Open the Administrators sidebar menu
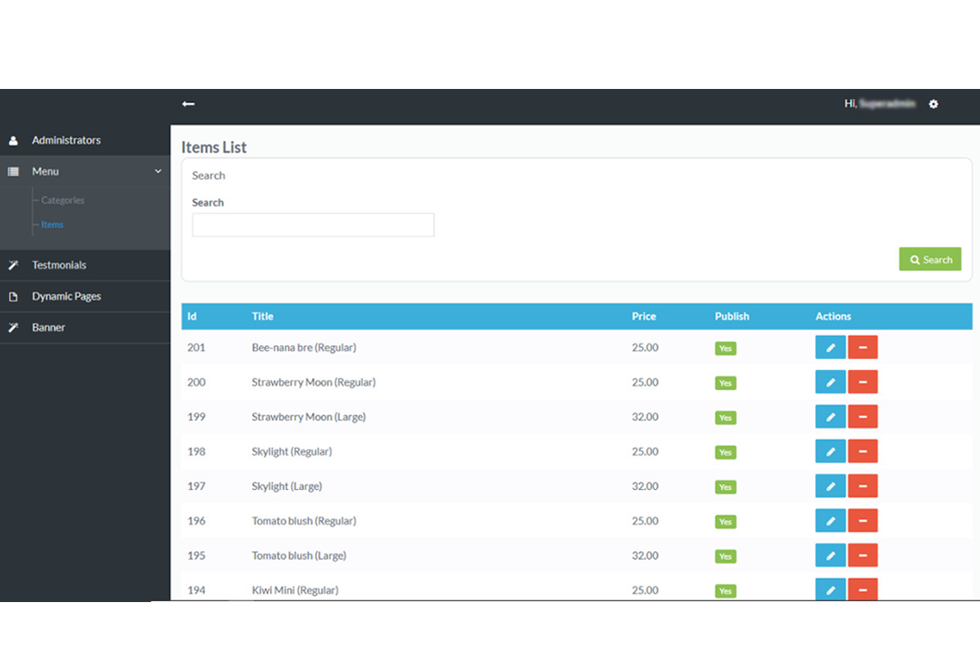980x649 pixels. click(x=66, y=140)
